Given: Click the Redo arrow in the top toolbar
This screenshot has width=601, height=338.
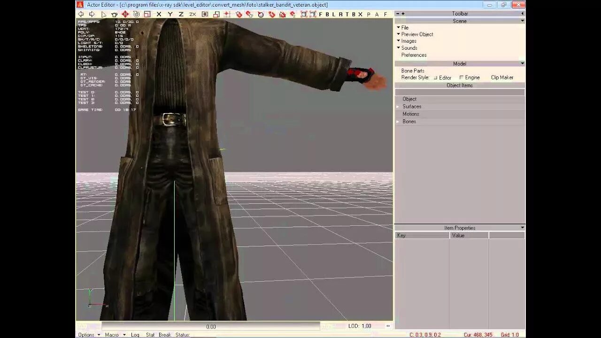Looking at the screenshot, I should tap(92, 14).
